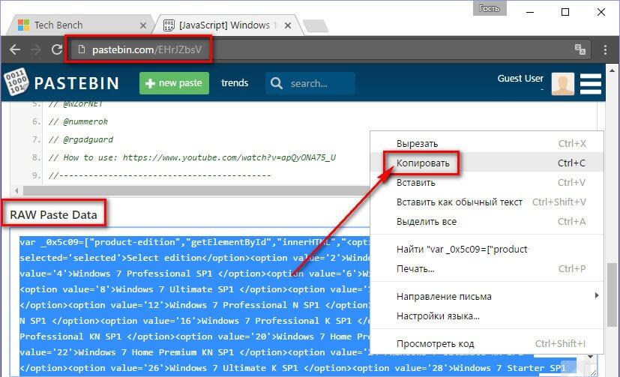This screenshot has height=377, width=620.
Task: Click the raw textarea scroll down arrow
Action: click(x=590, y=357)
